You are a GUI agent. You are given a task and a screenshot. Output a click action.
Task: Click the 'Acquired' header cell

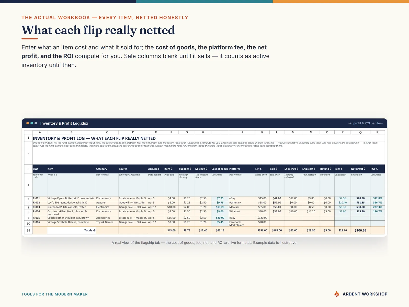click(x=156, y=169)
